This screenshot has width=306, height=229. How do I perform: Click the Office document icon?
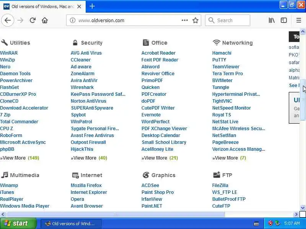coord(146,42)
